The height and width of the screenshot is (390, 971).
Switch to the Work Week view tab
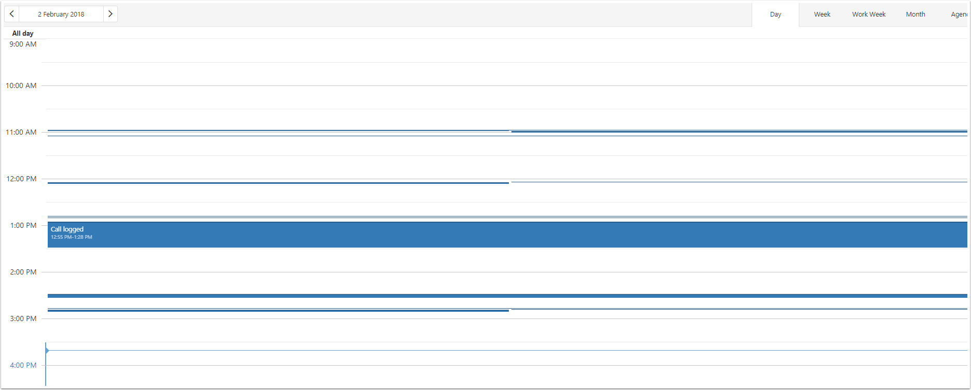pos(869,15)
